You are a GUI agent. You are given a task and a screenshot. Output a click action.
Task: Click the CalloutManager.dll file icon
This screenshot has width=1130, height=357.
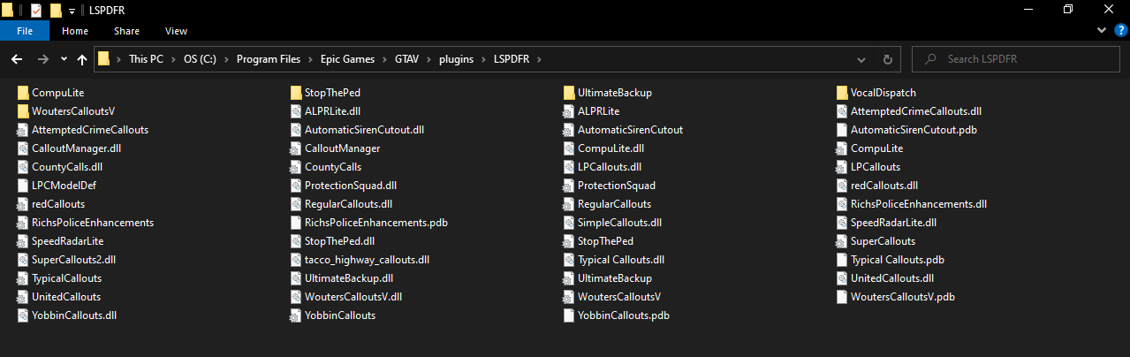23,148
